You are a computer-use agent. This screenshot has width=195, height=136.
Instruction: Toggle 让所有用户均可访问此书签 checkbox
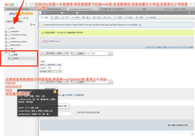[x=75, y=113]
